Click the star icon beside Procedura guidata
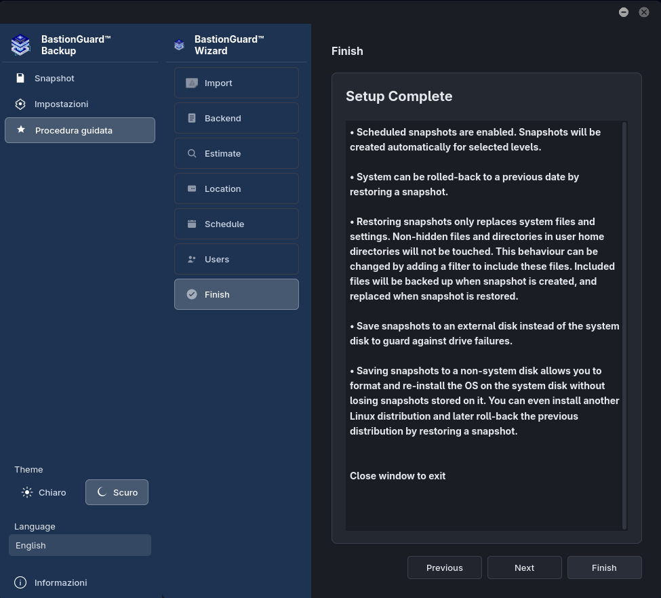661x598 pixels. [21, 130]
